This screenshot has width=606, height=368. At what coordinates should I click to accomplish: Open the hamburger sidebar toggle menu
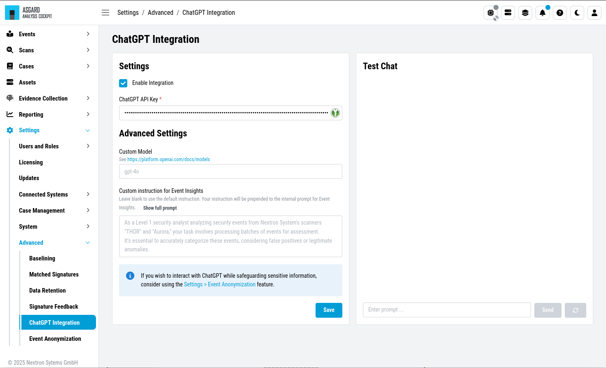pyautogui.click(x=105, y=13)
